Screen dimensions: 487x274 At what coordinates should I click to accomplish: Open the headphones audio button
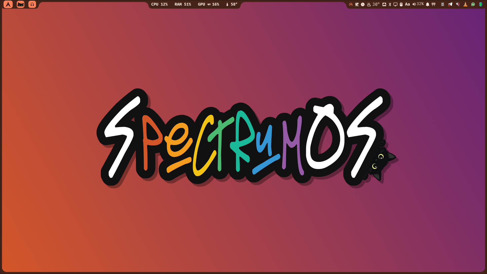coord(32,4)
